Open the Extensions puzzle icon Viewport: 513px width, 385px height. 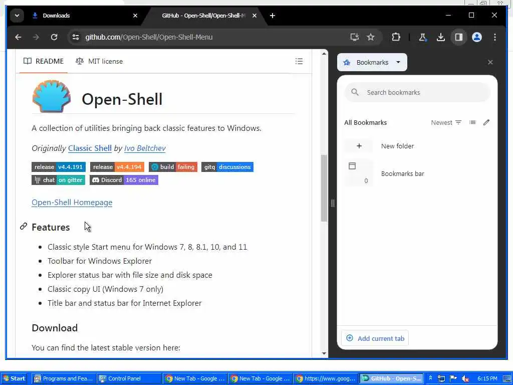tap(396, 37)
